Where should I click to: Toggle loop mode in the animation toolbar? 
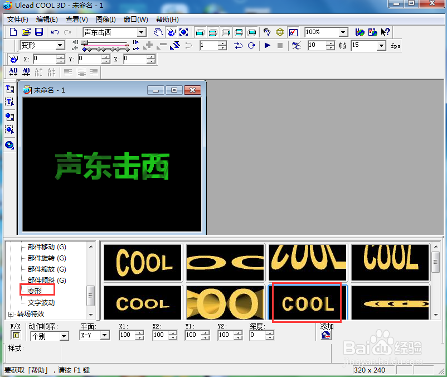coord(251,45)
